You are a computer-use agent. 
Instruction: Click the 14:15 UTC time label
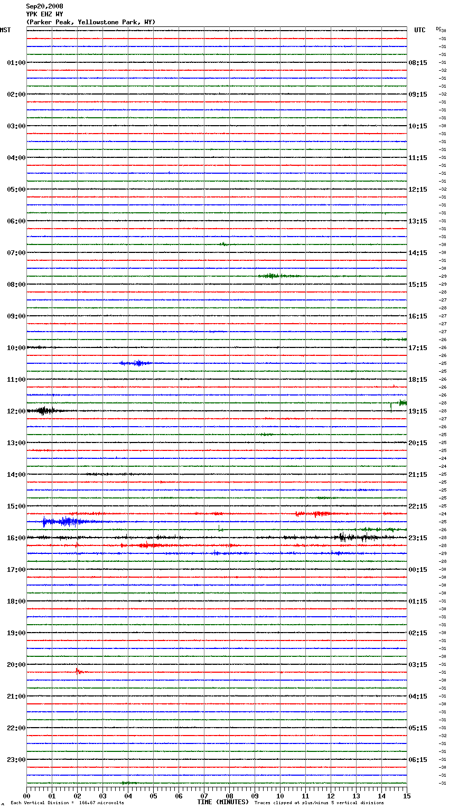pyautogui.click(x=418, y=253)
